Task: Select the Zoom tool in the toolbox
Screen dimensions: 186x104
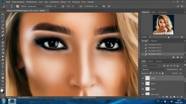Action: pyautogui.click(x=3, y=81)
